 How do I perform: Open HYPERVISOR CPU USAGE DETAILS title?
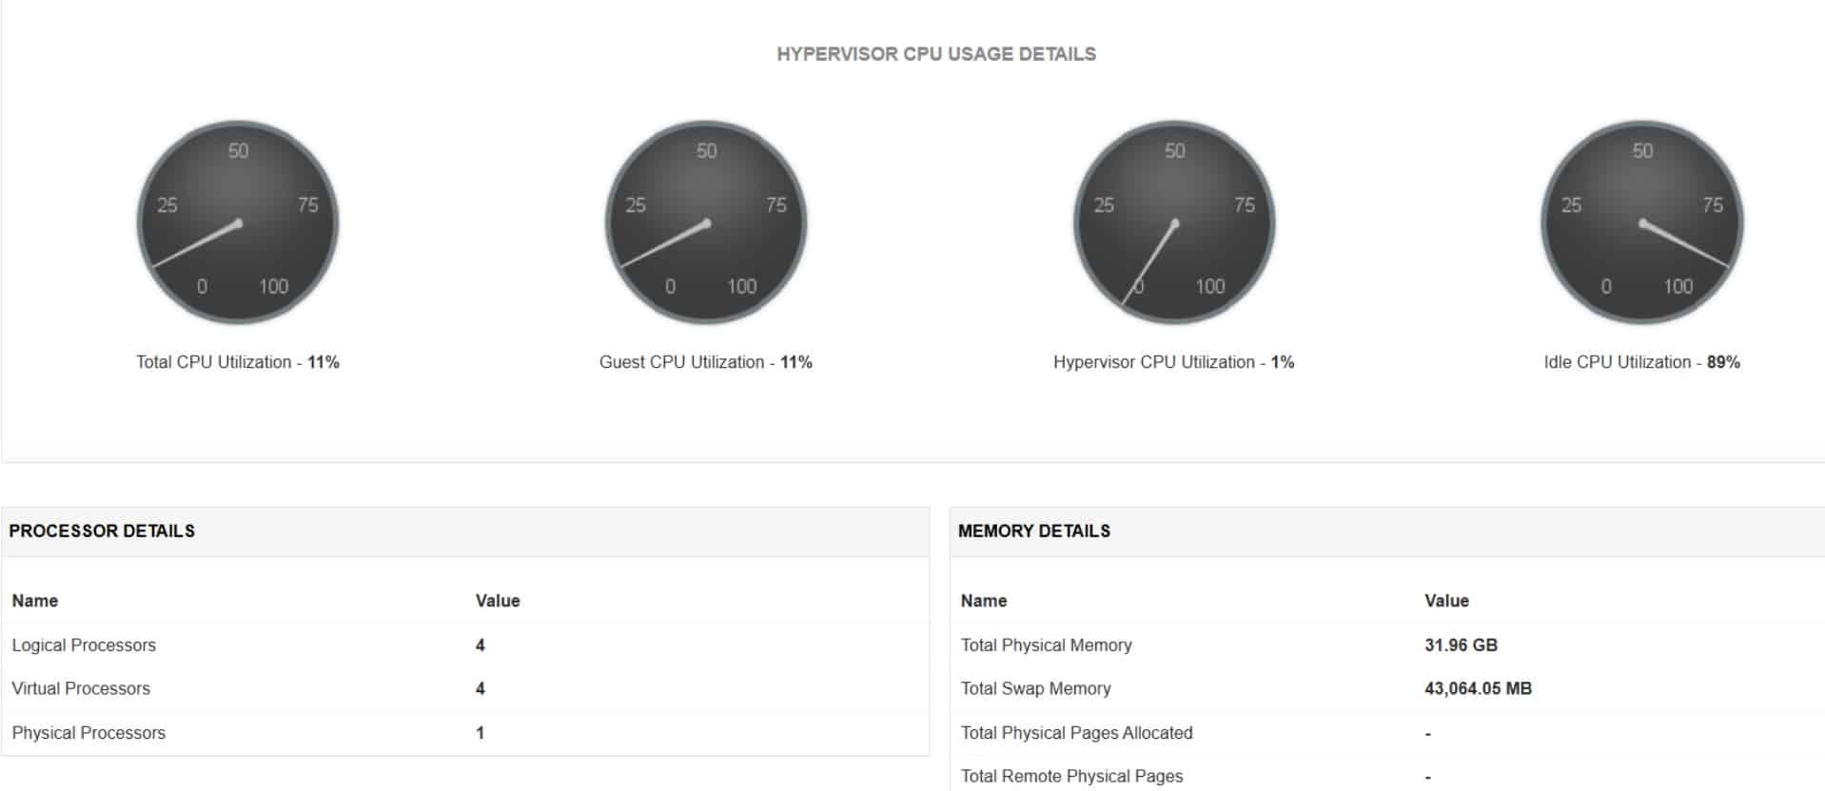pos(935,54)
